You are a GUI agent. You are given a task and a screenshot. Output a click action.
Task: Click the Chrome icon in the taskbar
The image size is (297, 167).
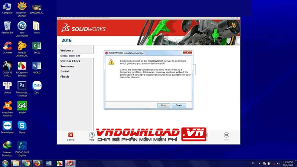(26, 163)
